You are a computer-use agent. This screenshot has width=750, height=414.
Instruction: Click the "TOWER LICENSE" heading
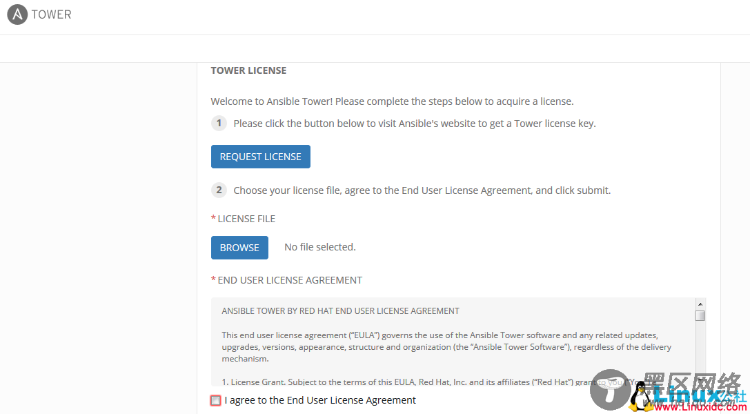tap(248, 71)
